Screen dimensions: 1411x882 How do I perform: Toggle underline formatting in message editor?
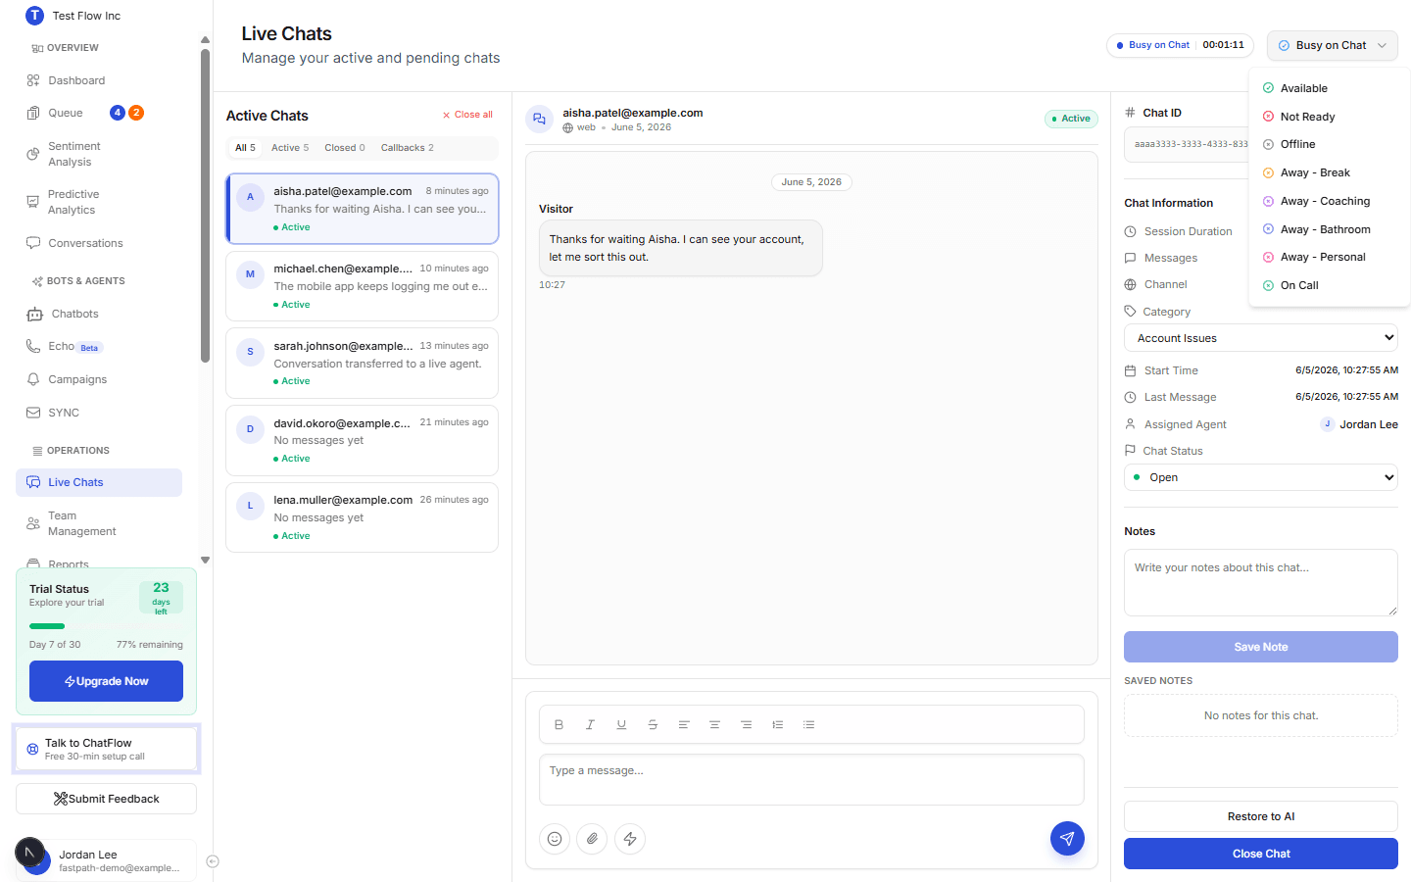point(621,725)
